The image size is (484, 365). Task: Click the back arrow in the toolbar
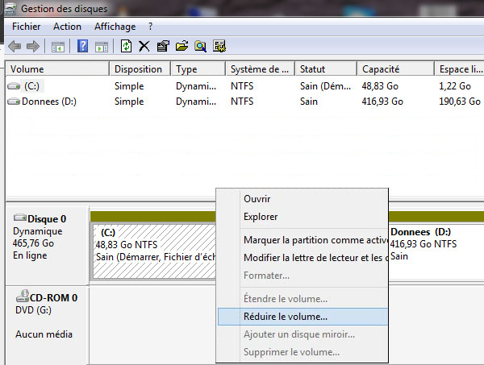pyautogui.click(x=15, y=46)
